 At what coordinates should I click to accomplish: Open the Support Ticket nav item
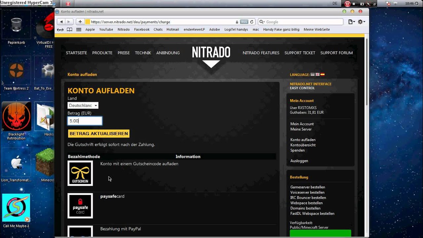300,53
